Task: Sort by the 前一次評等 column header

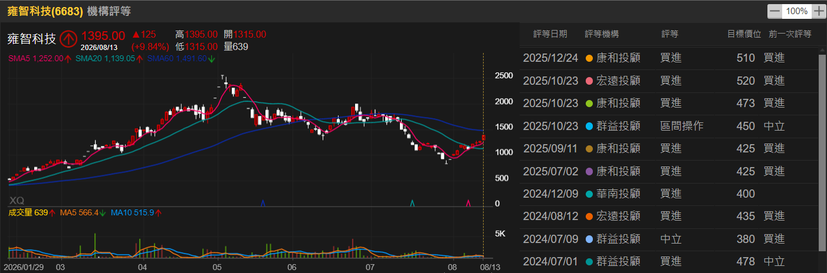Action: click(790, 35)
